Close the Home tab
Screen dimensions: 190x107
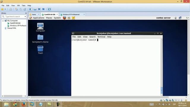coord(39,15)
